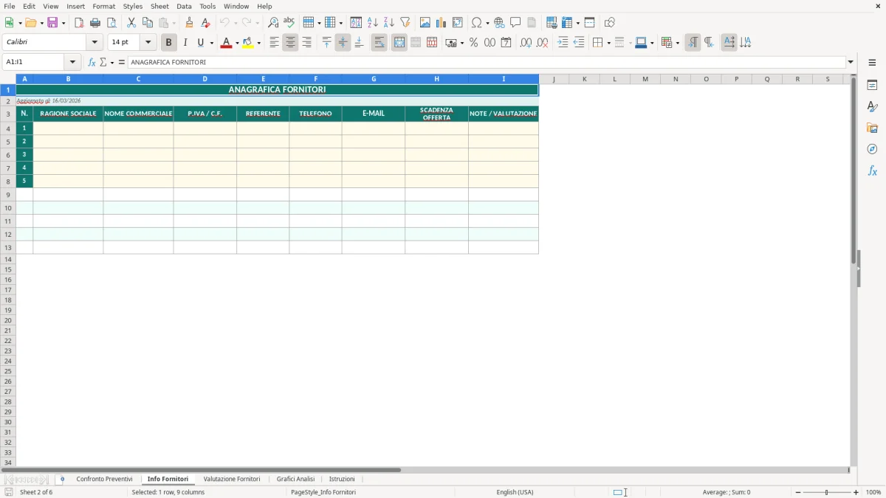The height and width of the screenshot is (498, 886).
Task: Open the sidebar Navigator
Action: (x=872, y=149)
